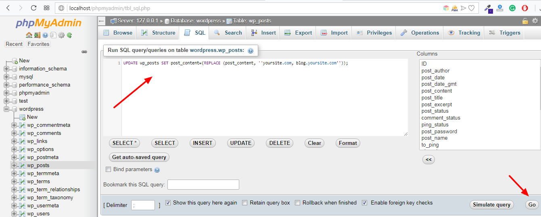The width and height of the screenshot is (541, 217).
Task: Click the page settings gear icon in header bar
Action: coord(535,21)
